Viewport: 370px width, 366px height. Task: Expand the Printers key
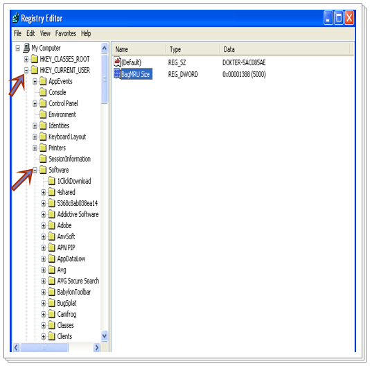35,148
